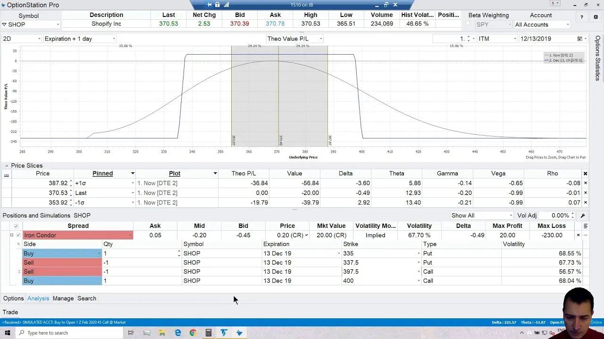Open the All Accounts dropdown

click(567, 24)
